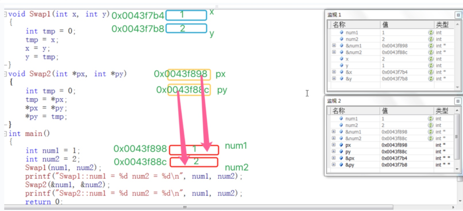Image resolution: width=463 pixels, height=211 pixels.
Task: Refresh &y value in 监视 1
Action: (431, 79)
